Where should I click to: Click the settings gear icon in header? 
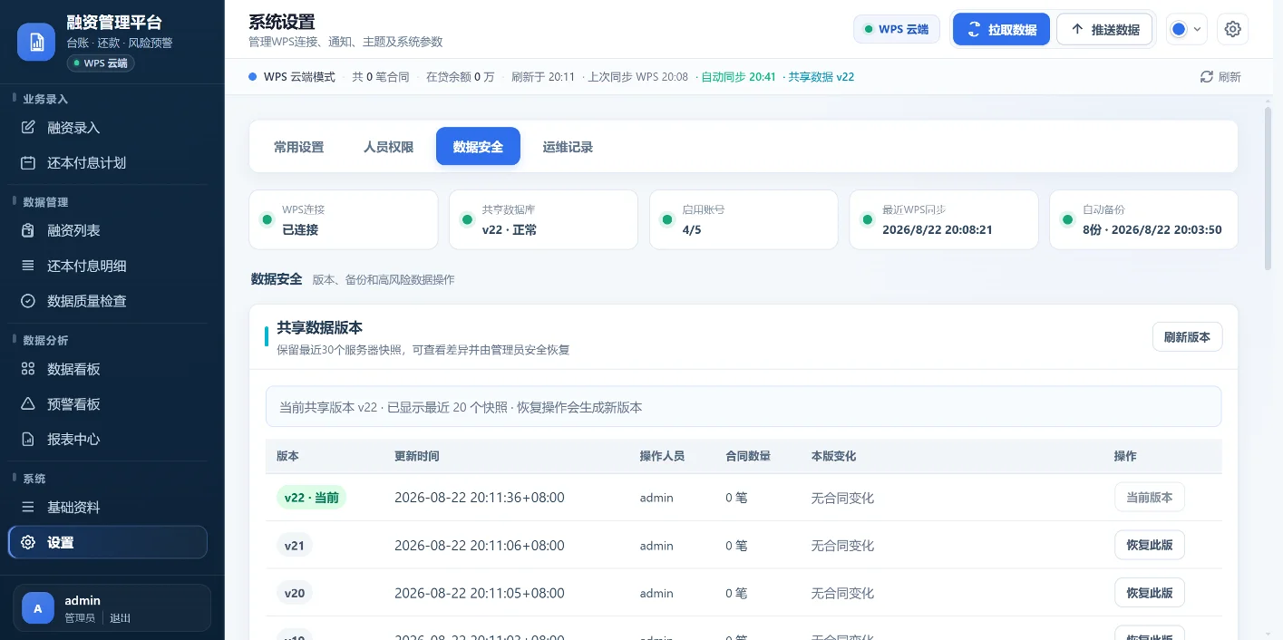pyautogui.click(x=1232, y=29)
